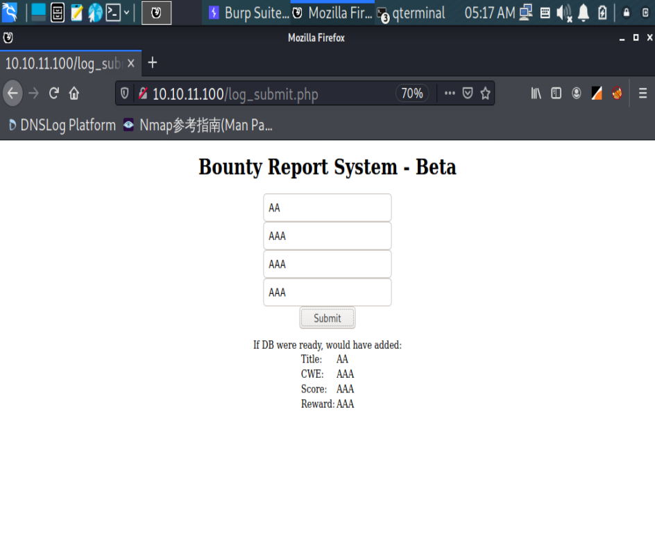Switch to the Burp Suite taskbar window
The height and width of the screenshot is (538, 655).
point(248,13)
